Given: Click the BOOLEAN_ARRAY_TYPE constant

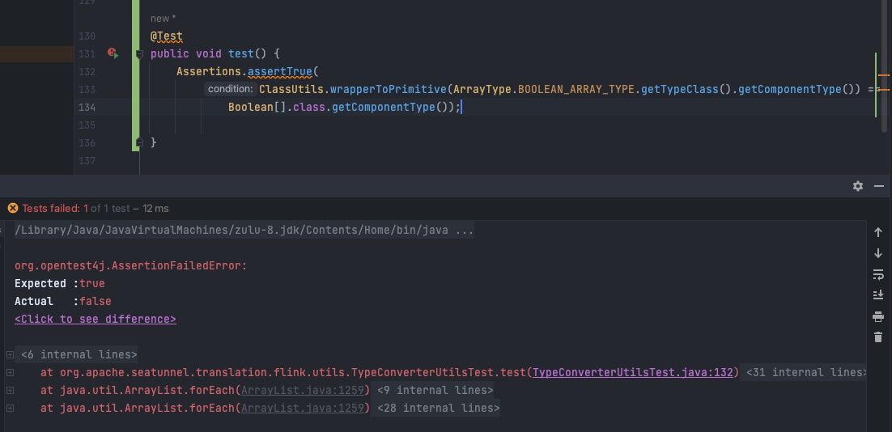Looking at the screenshot, I should 576,89.
